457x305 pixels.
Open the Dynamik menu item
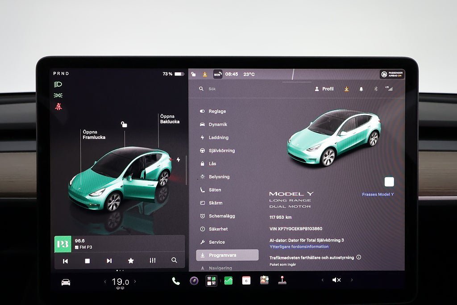point(214,125)
